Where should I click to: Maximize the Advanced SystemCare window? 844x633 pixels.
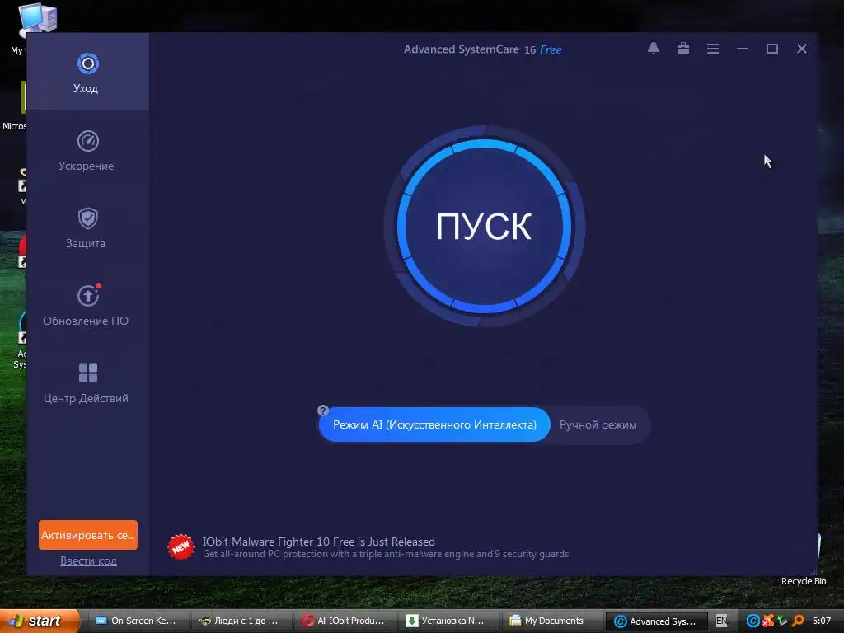(x=771, y=49)
